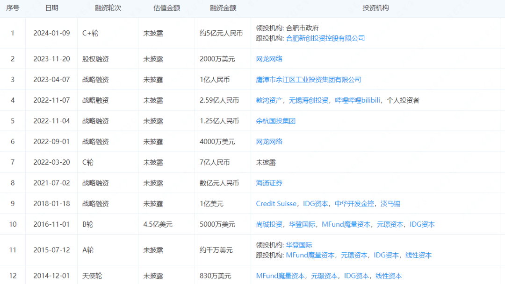This screenshot has height=284, width=505.
Task: Click the 2000万美元 amount
Action: [x=217, y=59]
